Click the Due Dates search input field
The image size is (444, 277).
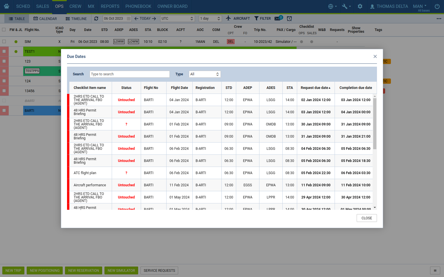click(129, 74)
